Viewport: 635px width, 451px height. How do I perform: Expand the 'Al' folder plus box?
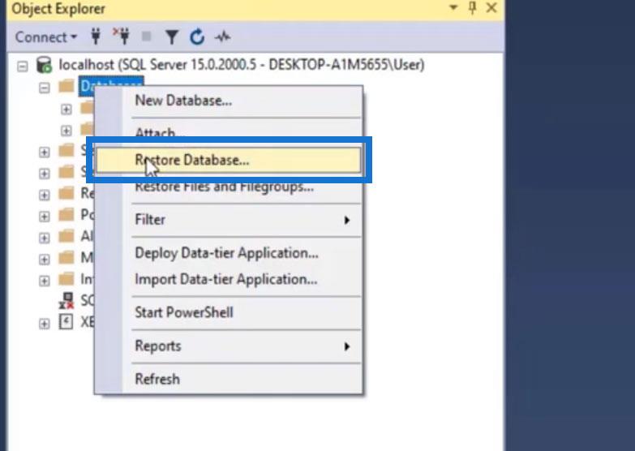click(45, 238)
